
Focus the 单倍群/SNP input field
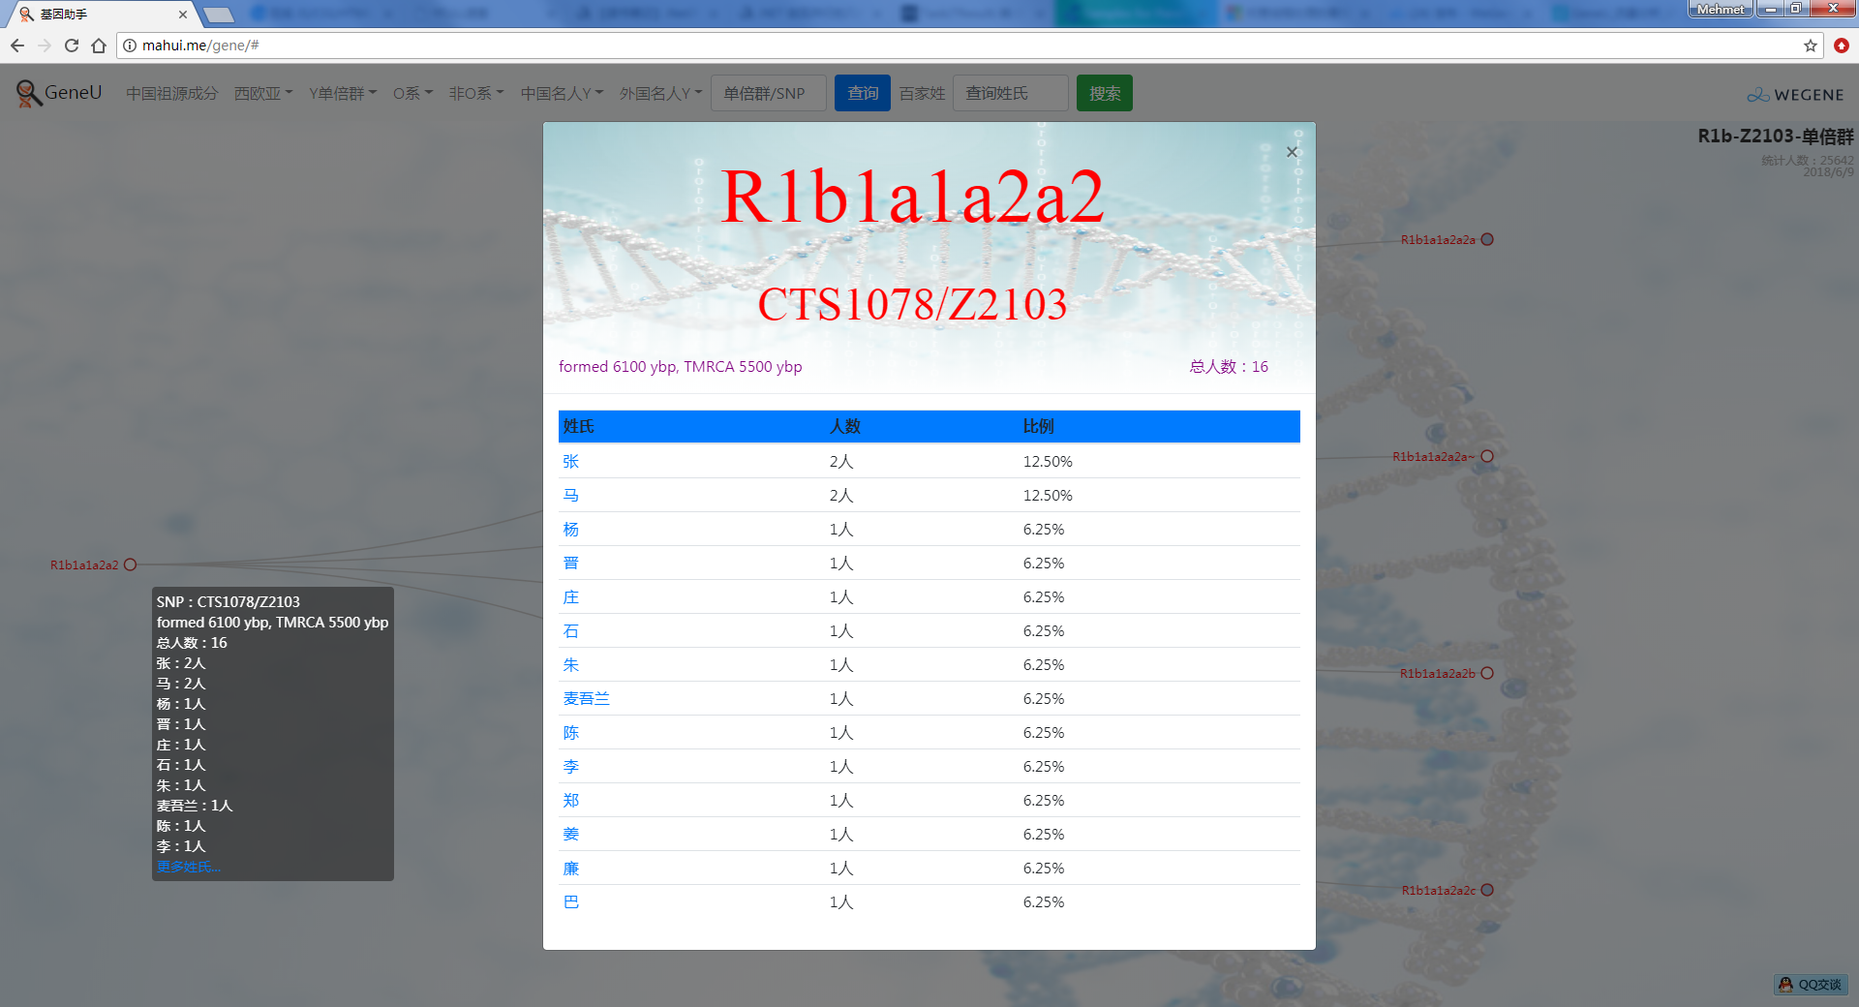(768, 94)
